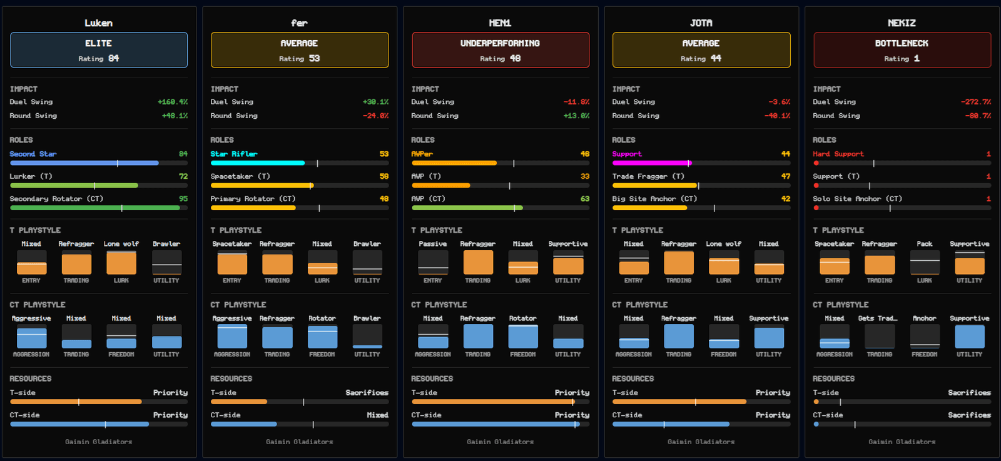
Task: Select JOTA's T-side Trading Refragger tile
Action: (679, 263)
